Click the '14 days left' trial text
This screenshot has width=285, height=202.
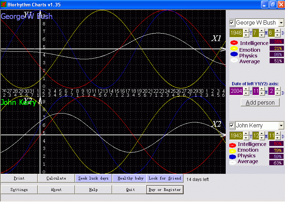tap(197, 180)
